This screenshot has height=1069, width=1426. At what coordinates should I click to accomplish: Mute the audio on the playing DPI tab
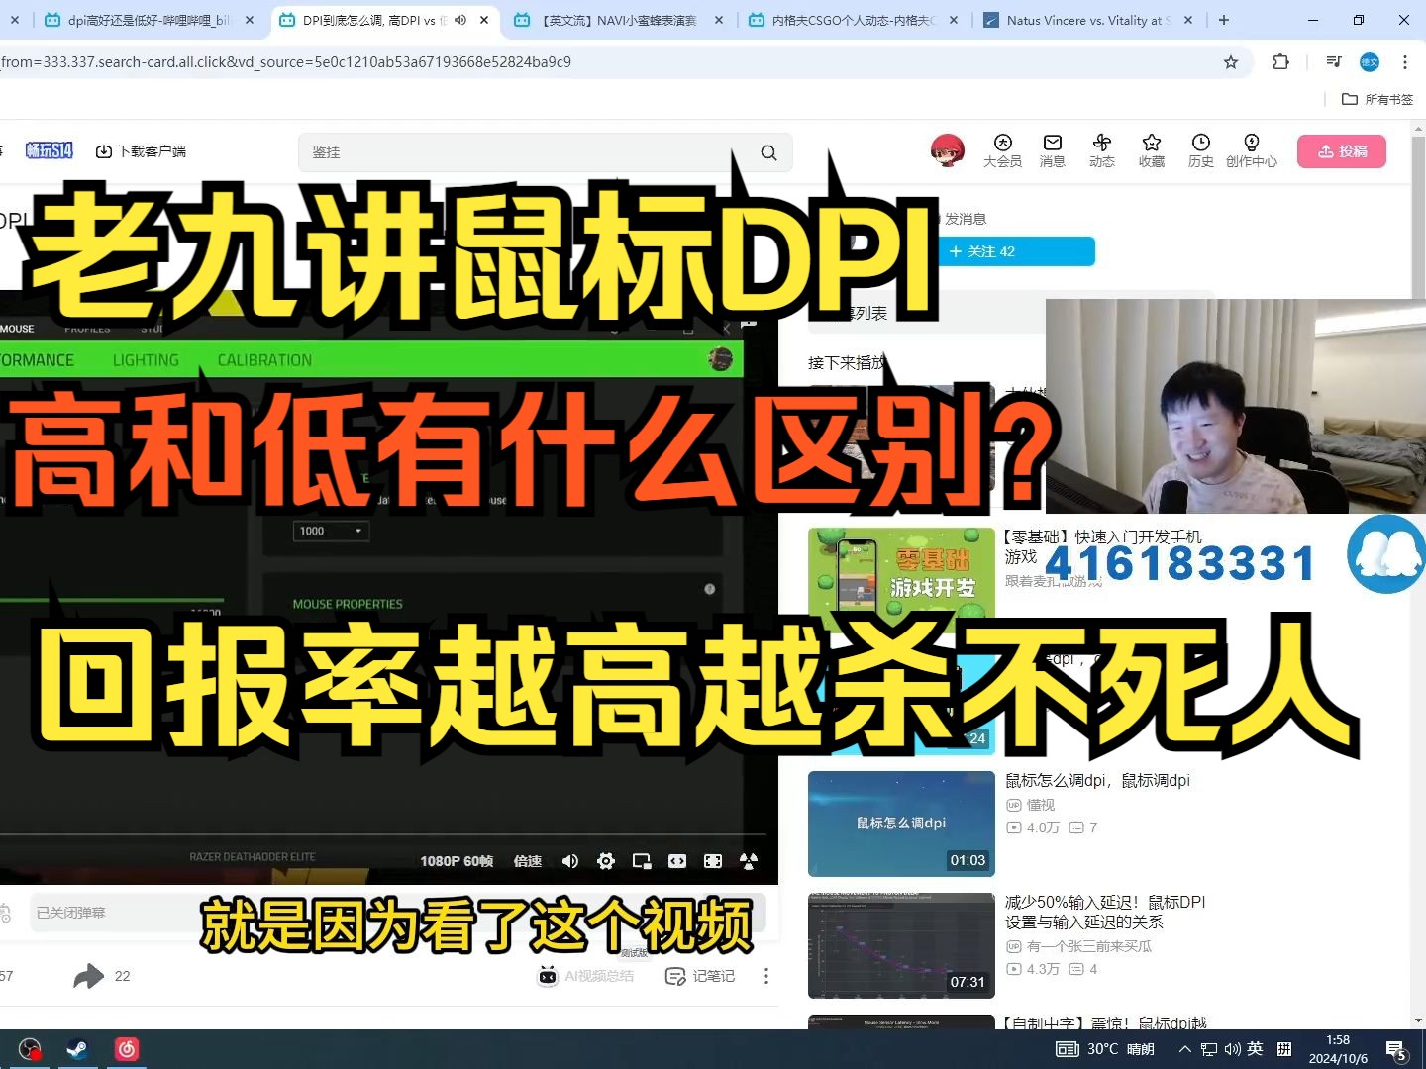click(458, 19)
